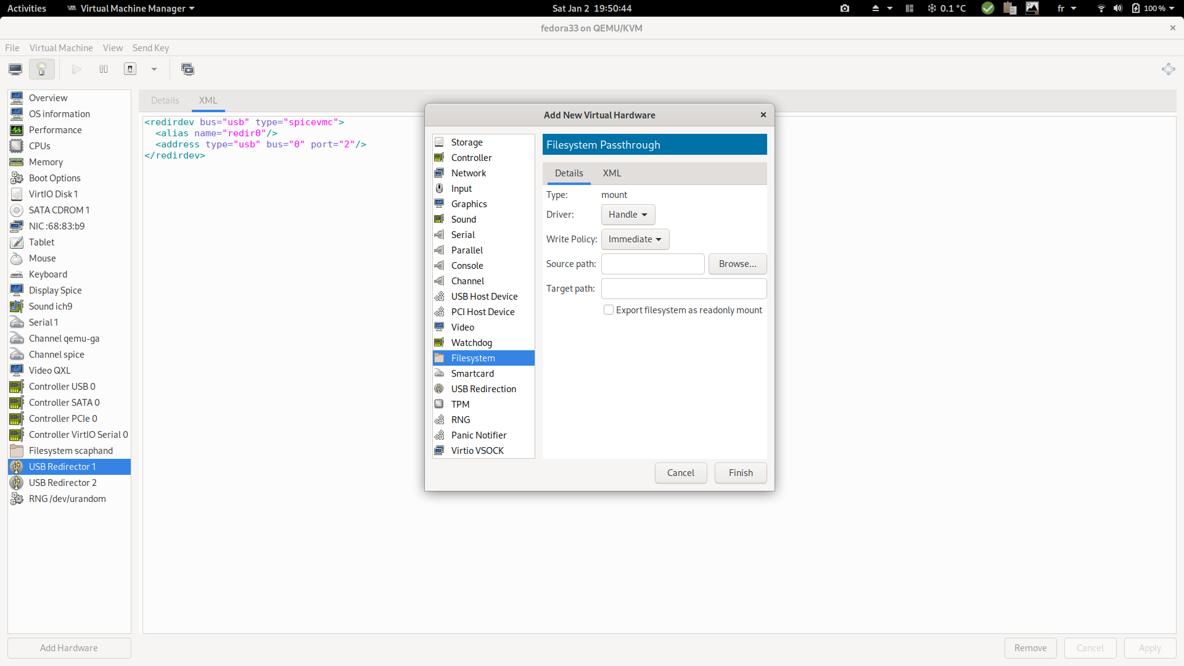The width and height of the screenshot is (1184, 666).
Task: Open Activities overview
Action: coord(27,8)
